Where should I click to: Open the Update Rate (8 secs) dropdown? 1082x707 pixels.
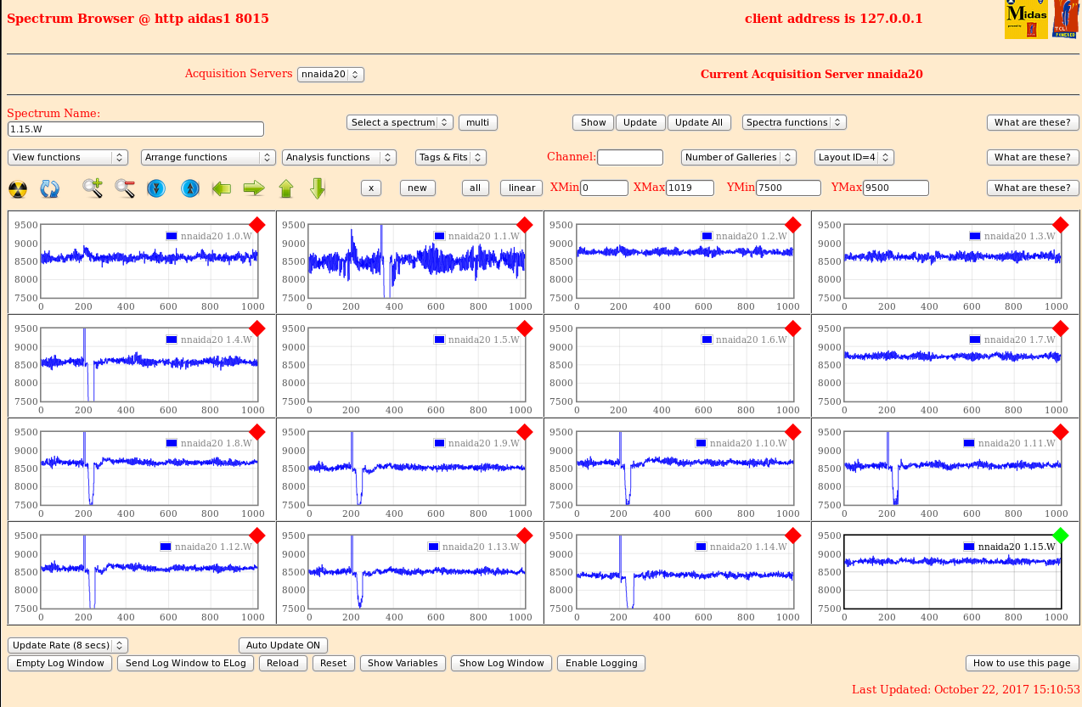[x=68, y=645]
